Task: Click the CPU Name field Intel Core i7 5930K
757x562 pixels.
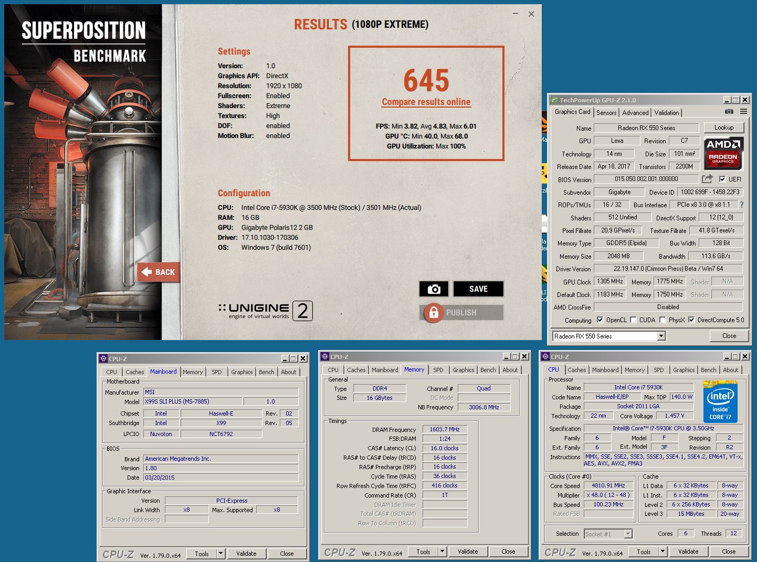Action: [638, 387]
